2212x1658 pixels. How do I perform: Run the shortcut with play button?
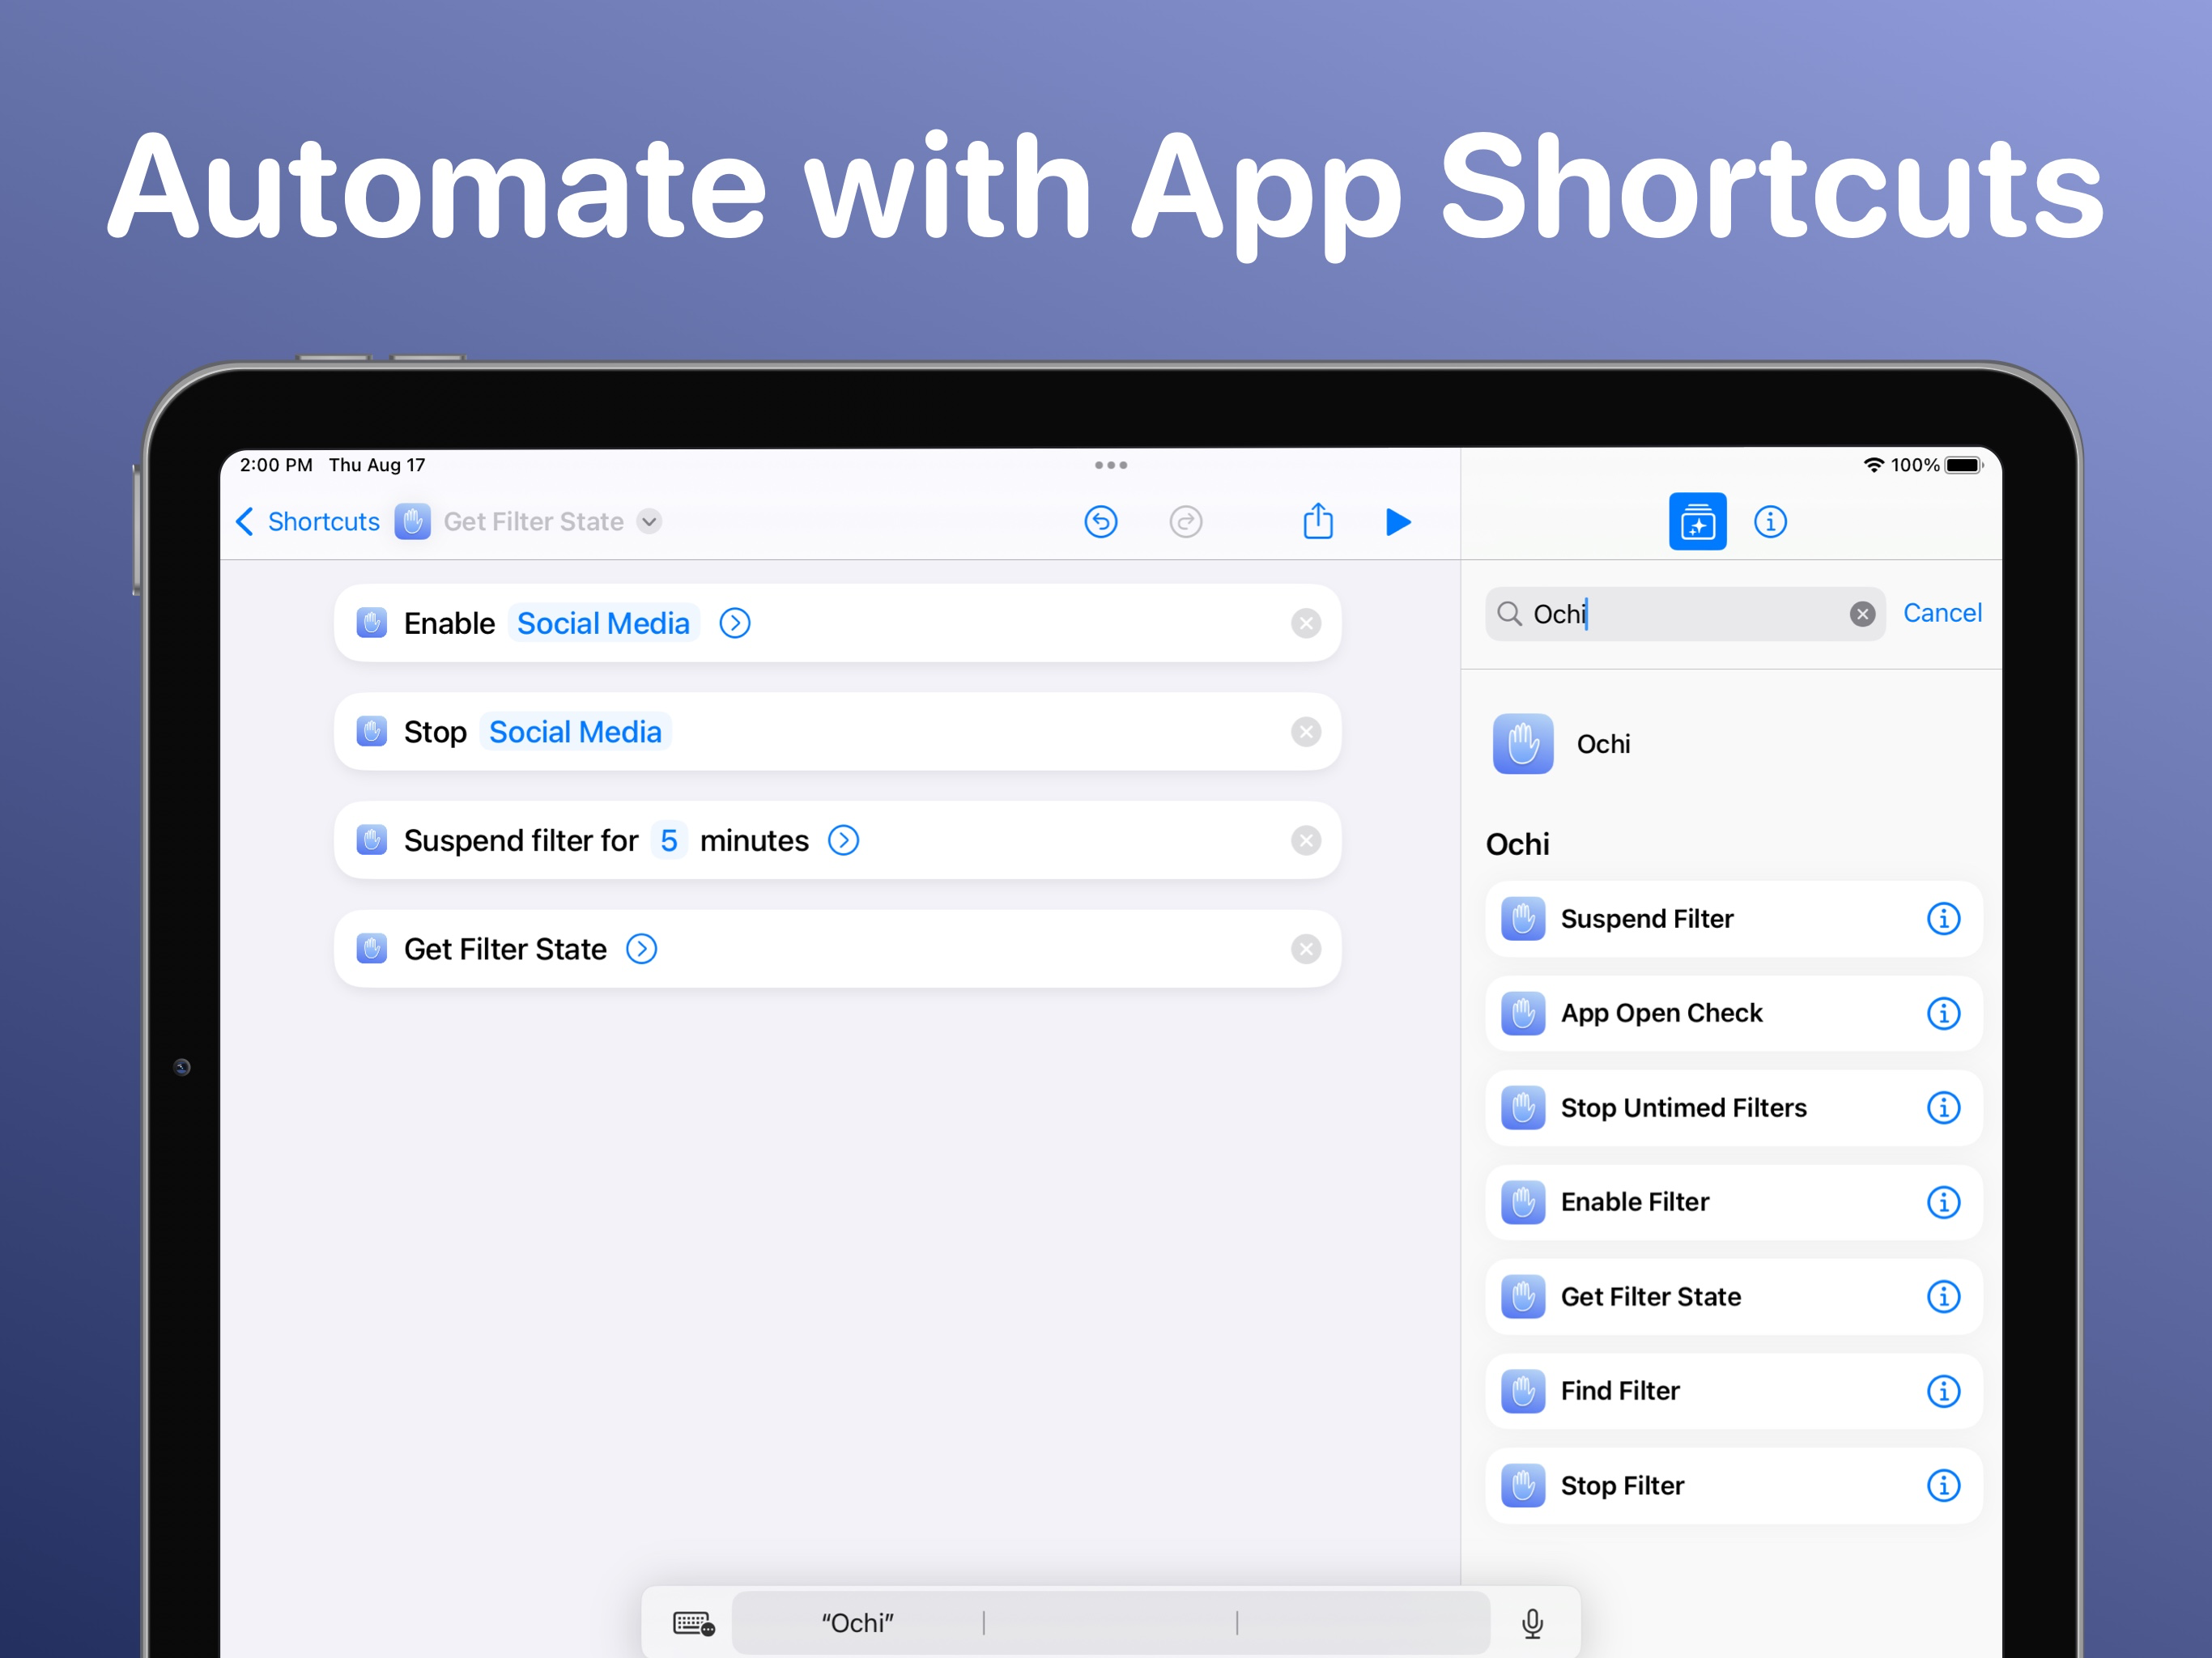(1398, 522)
